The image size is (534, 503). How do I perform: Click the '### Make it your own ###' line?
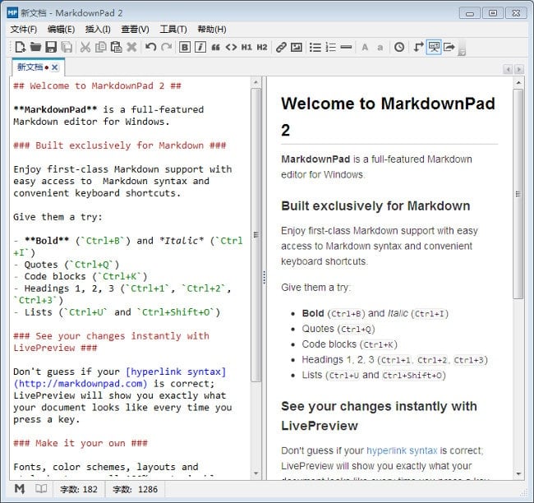pyautogui.click(x=81, y=443)
